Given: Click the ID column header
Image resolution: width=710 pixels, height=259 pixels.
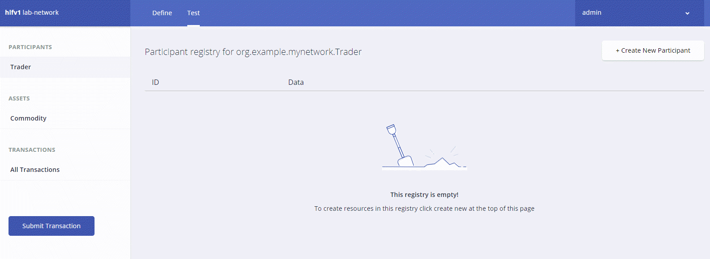Looking at the screenshot, I should (155, 82).
